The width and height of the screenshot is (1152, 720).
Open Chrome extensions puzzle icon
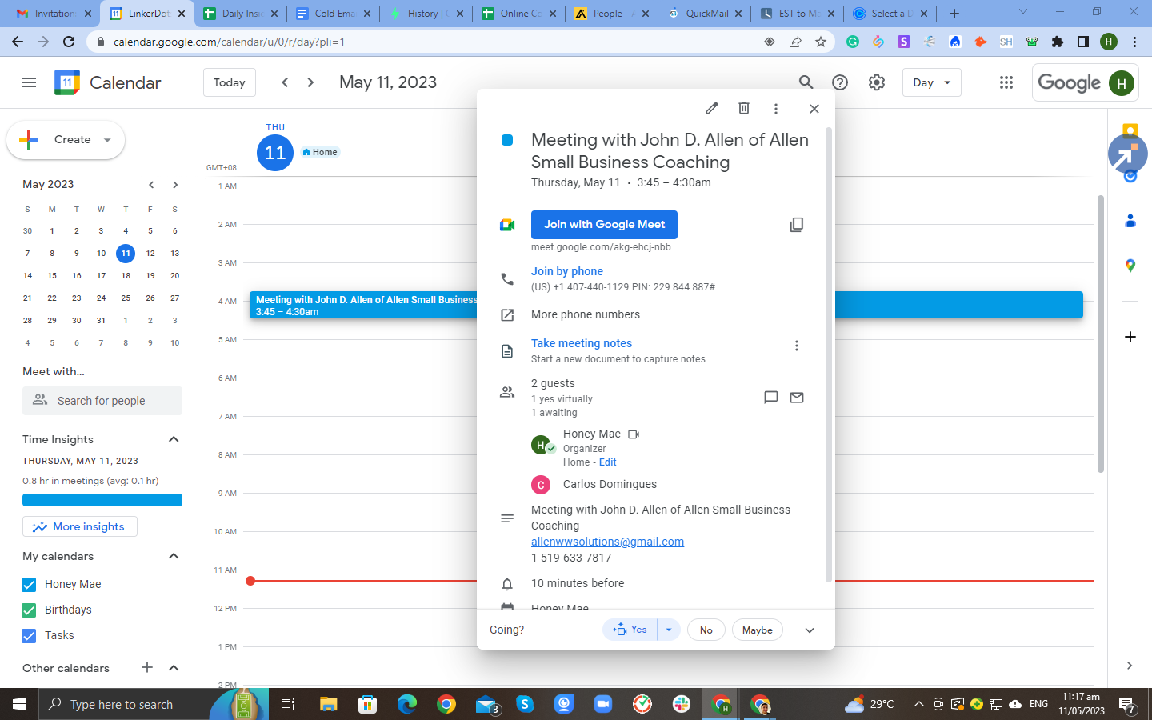tap(1058, 42)
